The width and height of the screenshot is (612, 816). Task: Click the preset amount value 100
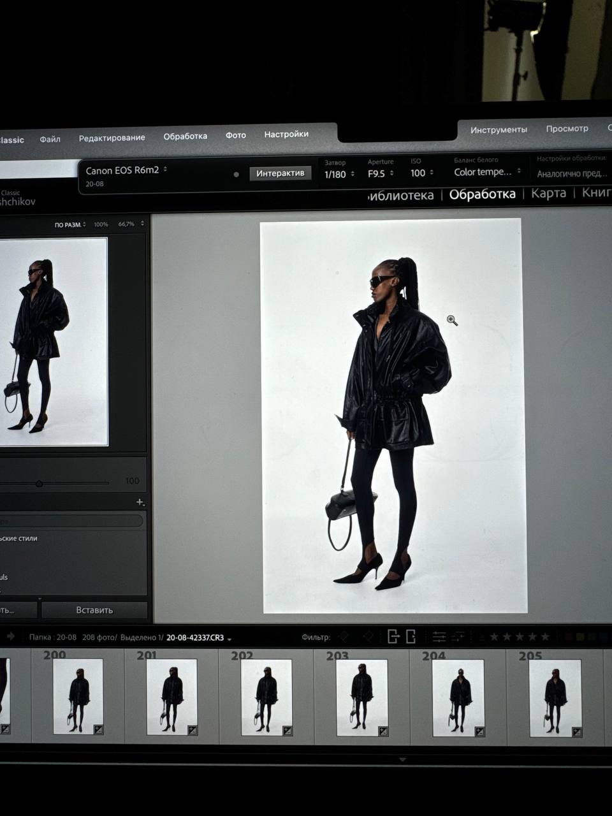[132, 481]
